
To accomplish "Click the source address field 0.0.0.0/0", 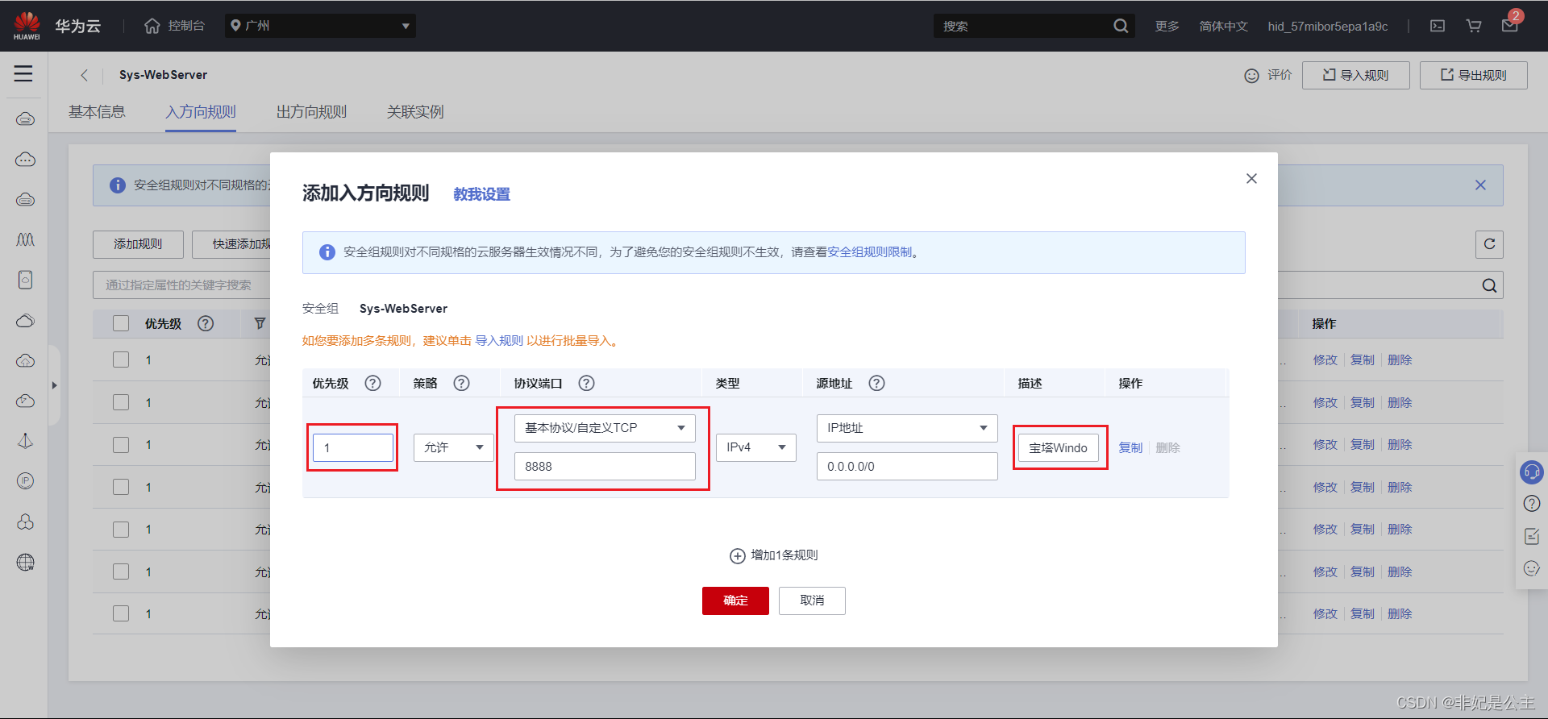I will (x=907, y=467).
